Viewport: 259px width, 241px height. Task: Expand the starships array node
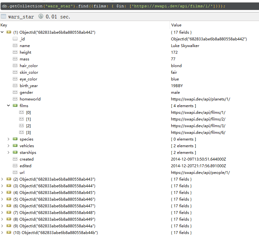tap(9, 152)
